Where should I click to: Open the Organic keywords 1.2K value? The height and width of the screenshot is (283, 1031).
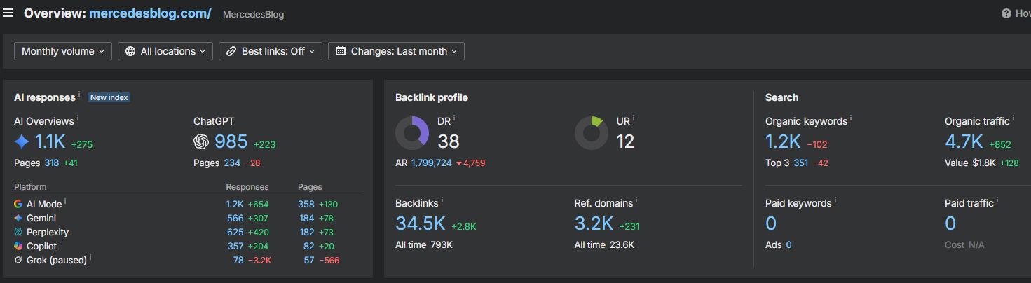click(783, 142)
